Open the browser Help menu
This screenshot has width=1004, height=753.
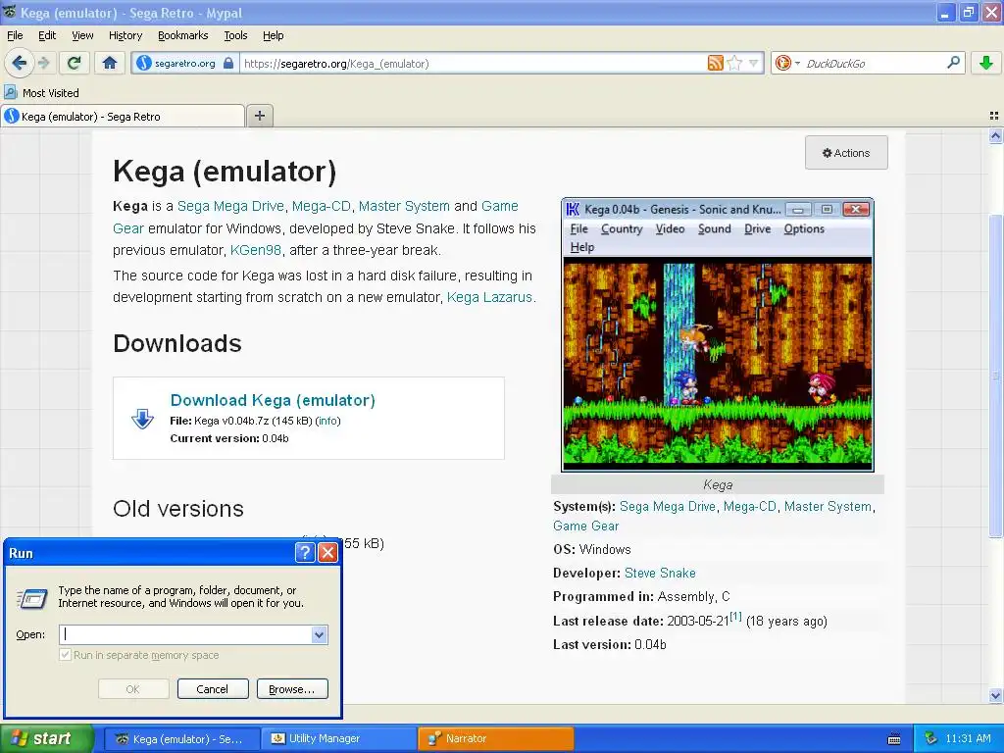273,35
